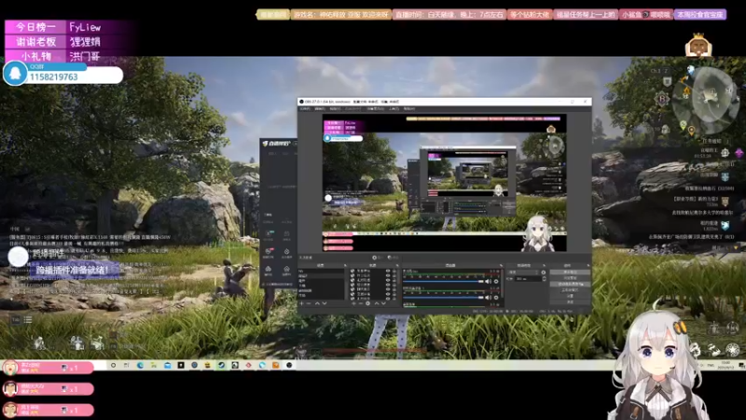Remove selected scene with minus icon
The height and width of the screenshot is (420, 746).
(309, 303)
